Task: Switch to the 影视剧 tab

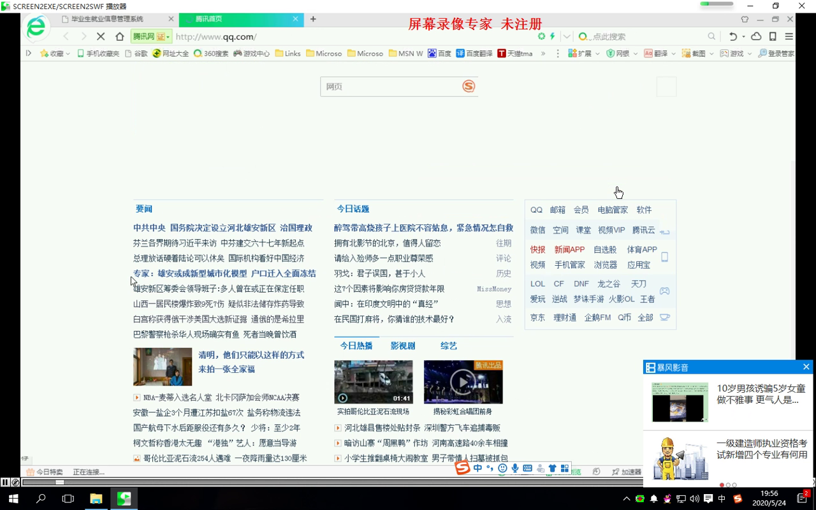Action: click(x=403, y=346)
